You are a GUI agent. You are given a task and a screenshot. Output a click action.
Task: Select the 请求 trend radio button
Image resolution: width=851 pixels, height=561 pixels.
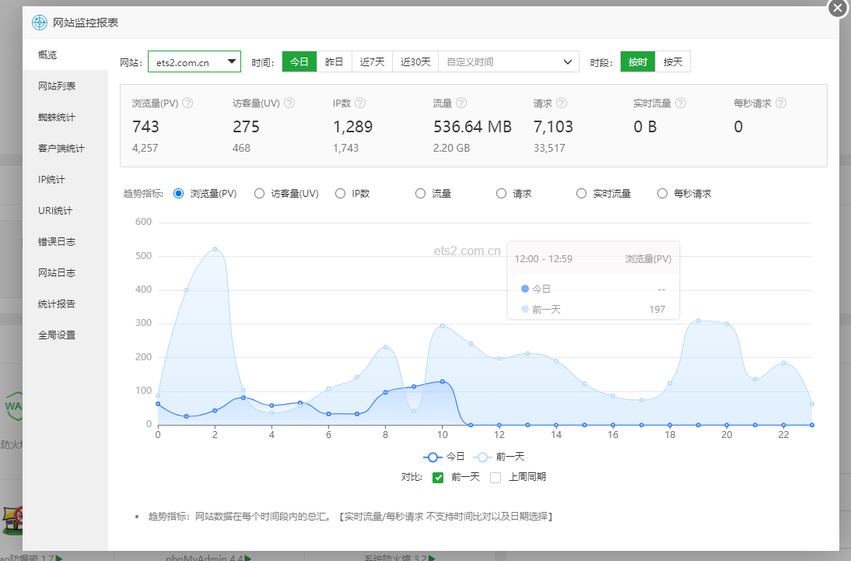(x=501, y=193)
